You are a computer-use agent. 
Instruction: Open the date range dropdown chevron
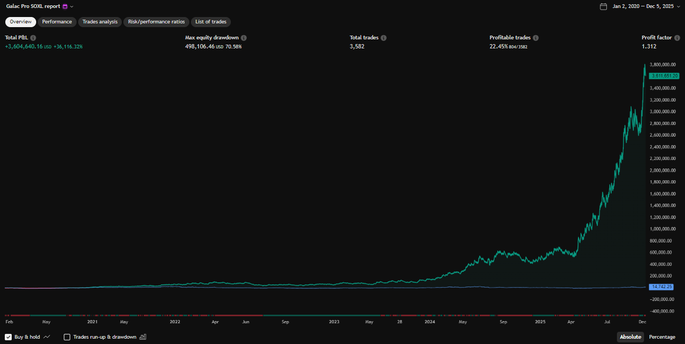point(678,6)
